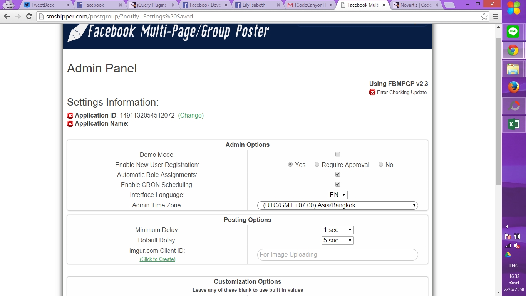The image size is (526, 296).
Task: Click the browser forward arrow
Action: coord(18,17)
